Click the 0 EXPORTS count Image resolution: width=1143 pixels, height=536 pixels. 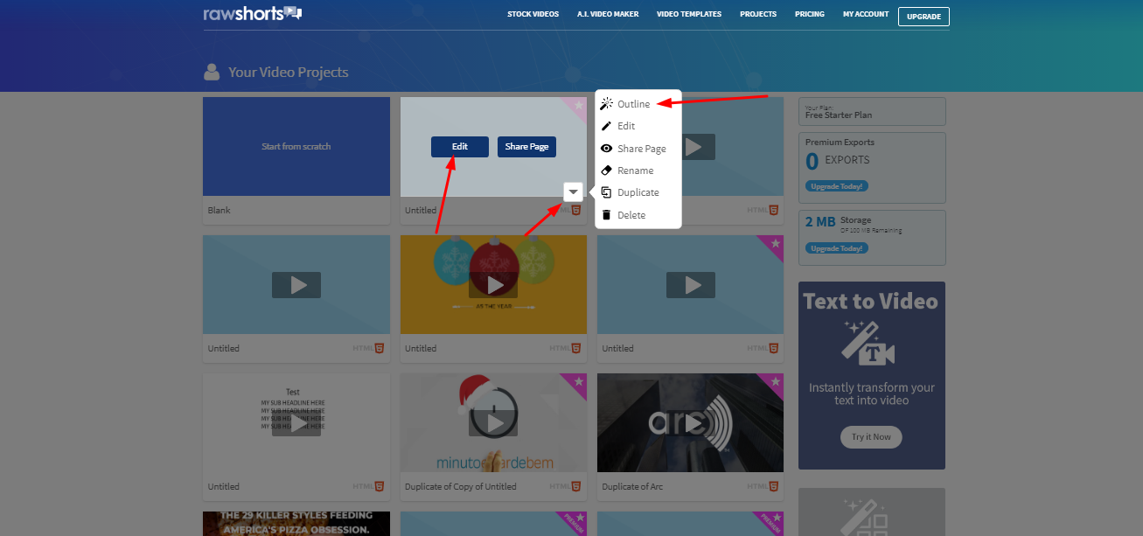838,161
